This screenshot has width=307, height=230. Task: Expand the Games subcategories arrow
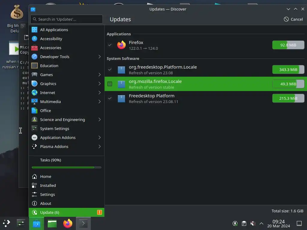pos(100,75)
